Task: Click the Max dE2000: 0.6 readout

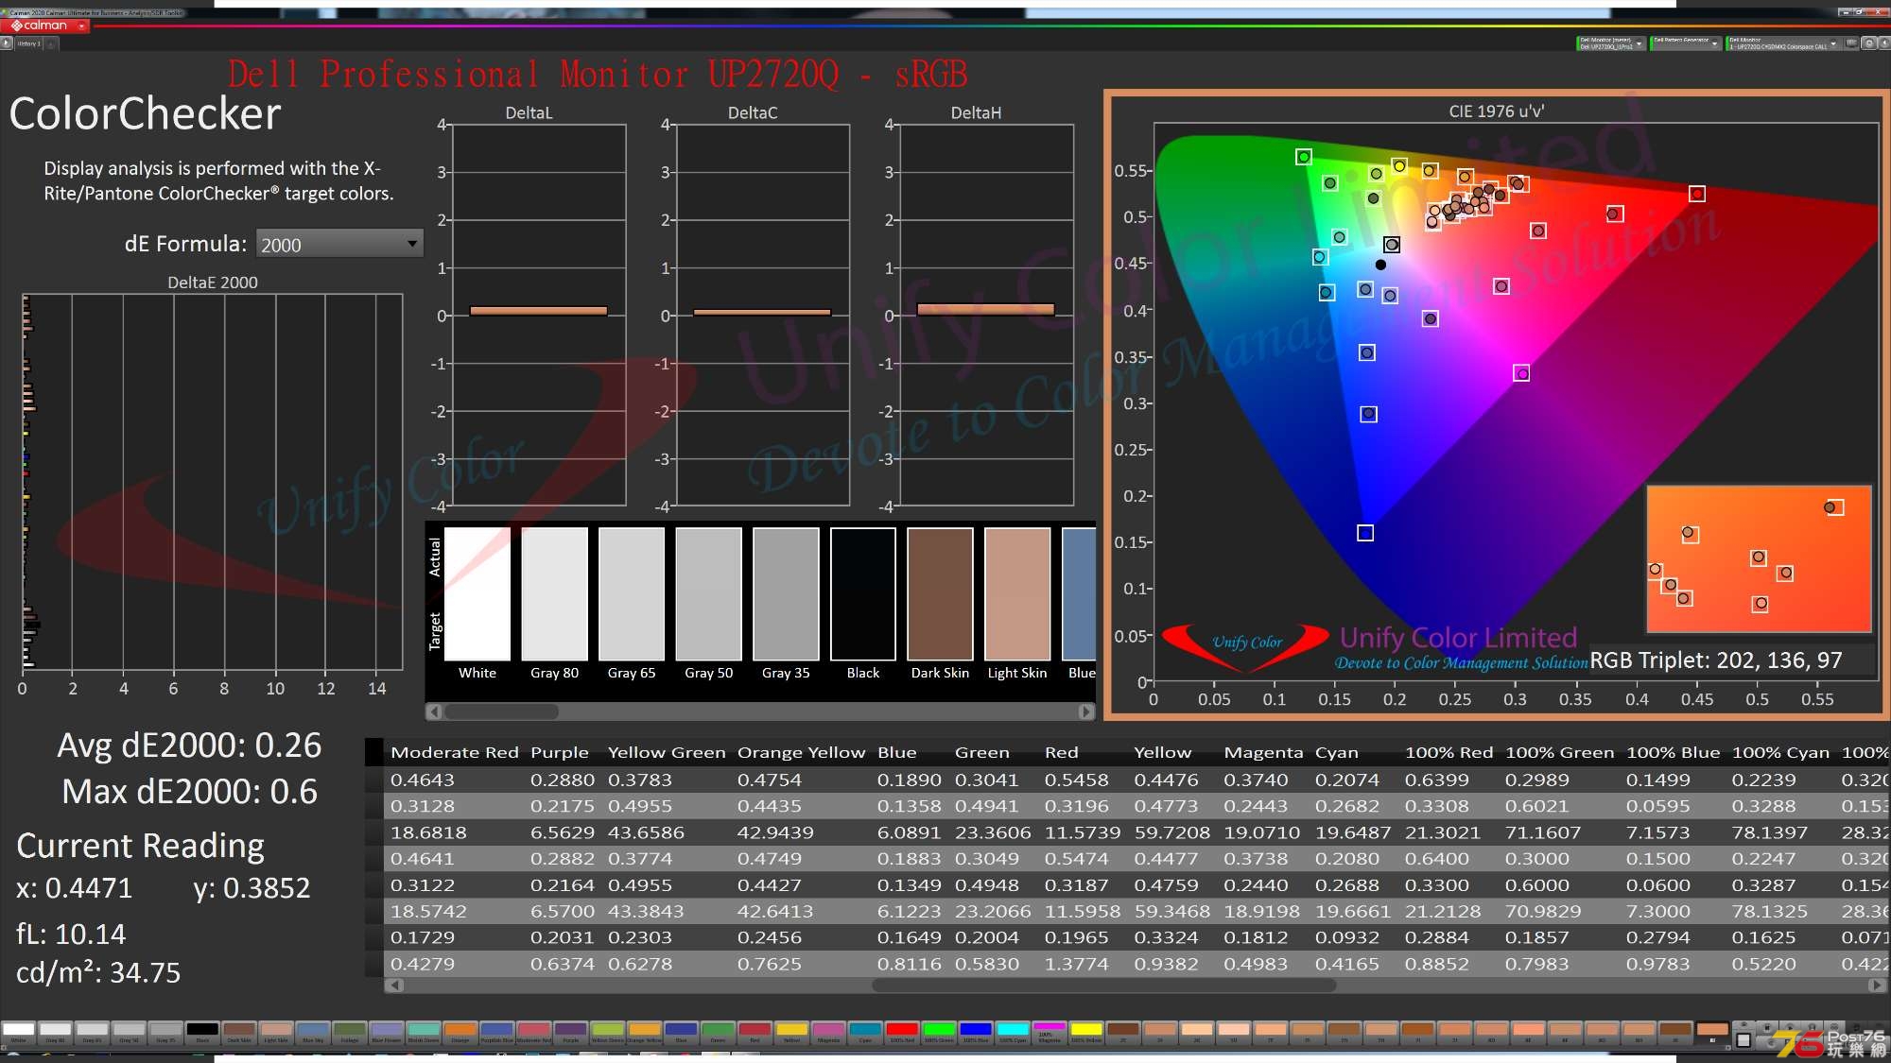Action: point(189,792)
